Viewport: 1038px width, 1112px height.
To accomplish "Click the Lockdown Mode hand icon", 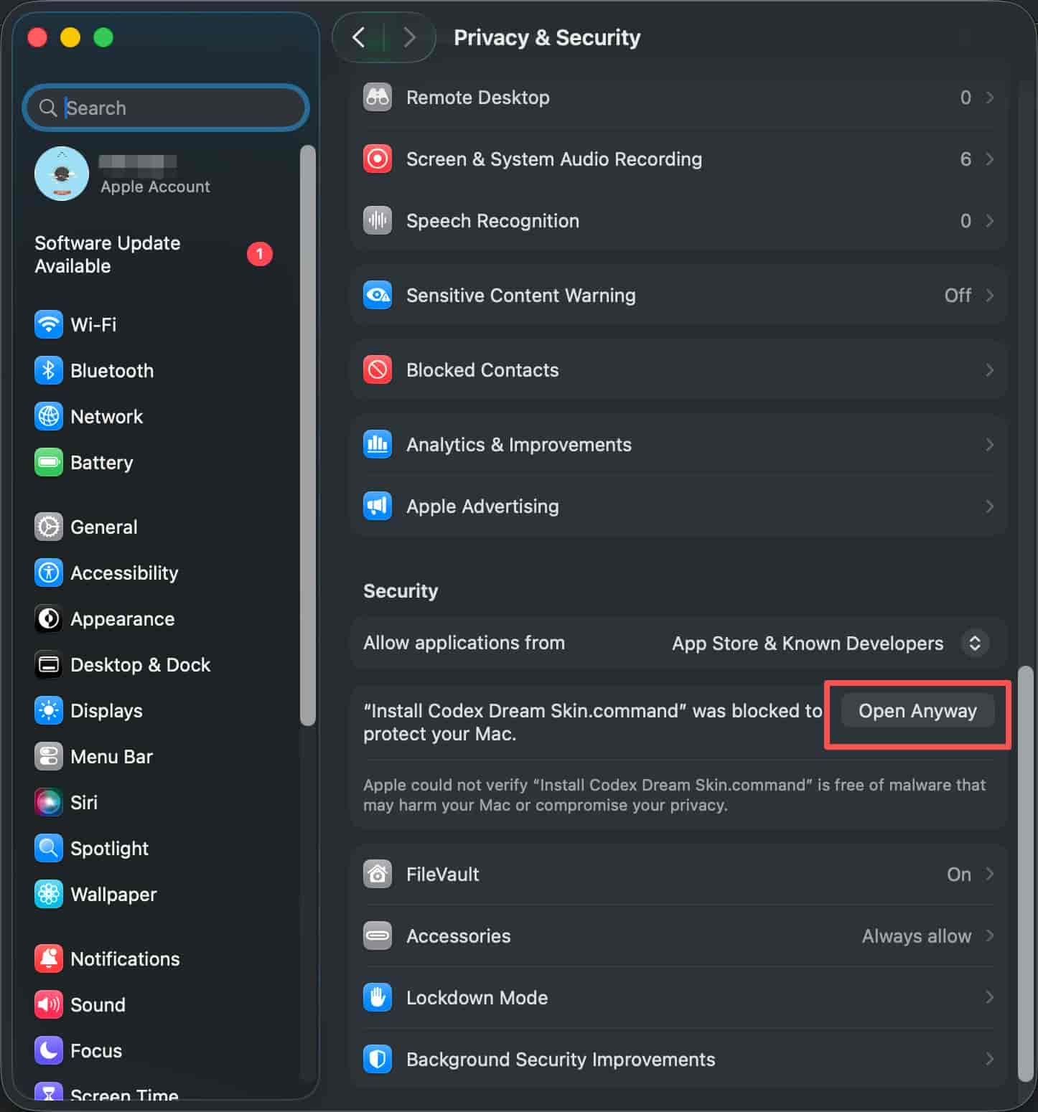I will point(378,997).
